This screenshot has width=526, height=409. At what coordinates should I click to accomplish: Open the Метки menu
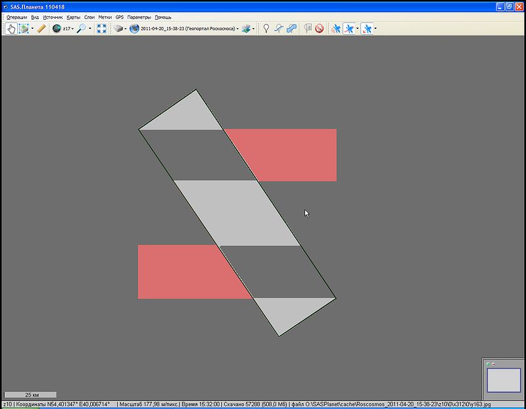[105, 17]
